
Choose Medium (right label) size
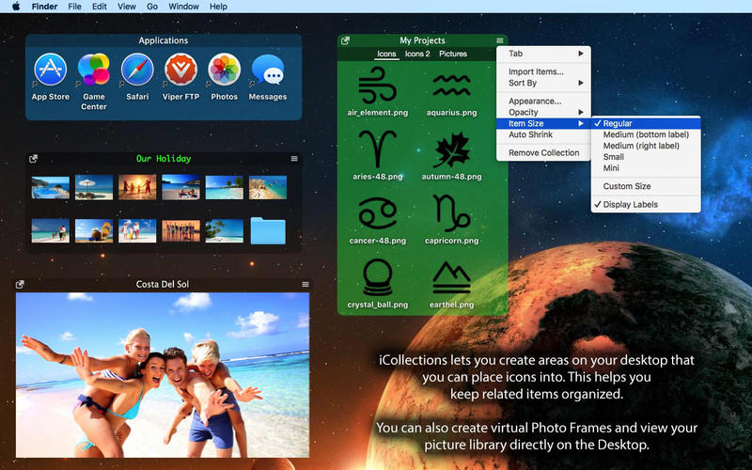click(646, 146)
